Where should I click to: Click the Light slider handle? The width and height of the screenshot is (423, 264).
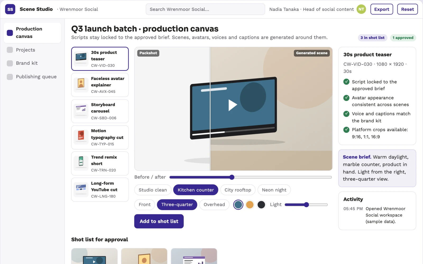(306, 205)
